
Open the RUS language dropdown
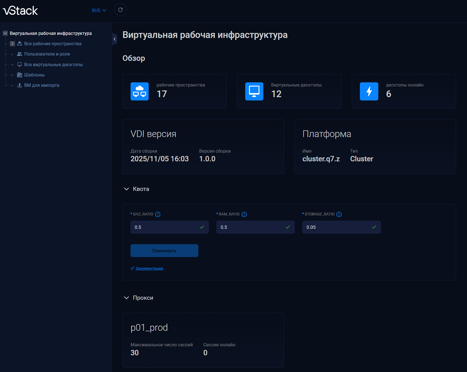99,10
